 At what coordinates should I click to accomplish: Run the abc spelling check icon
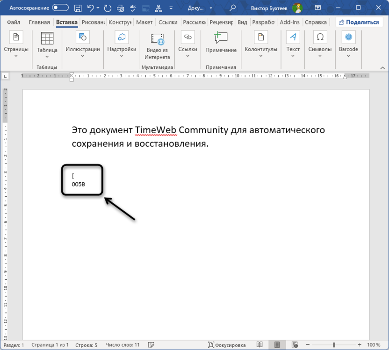click(x=133, y=8)
